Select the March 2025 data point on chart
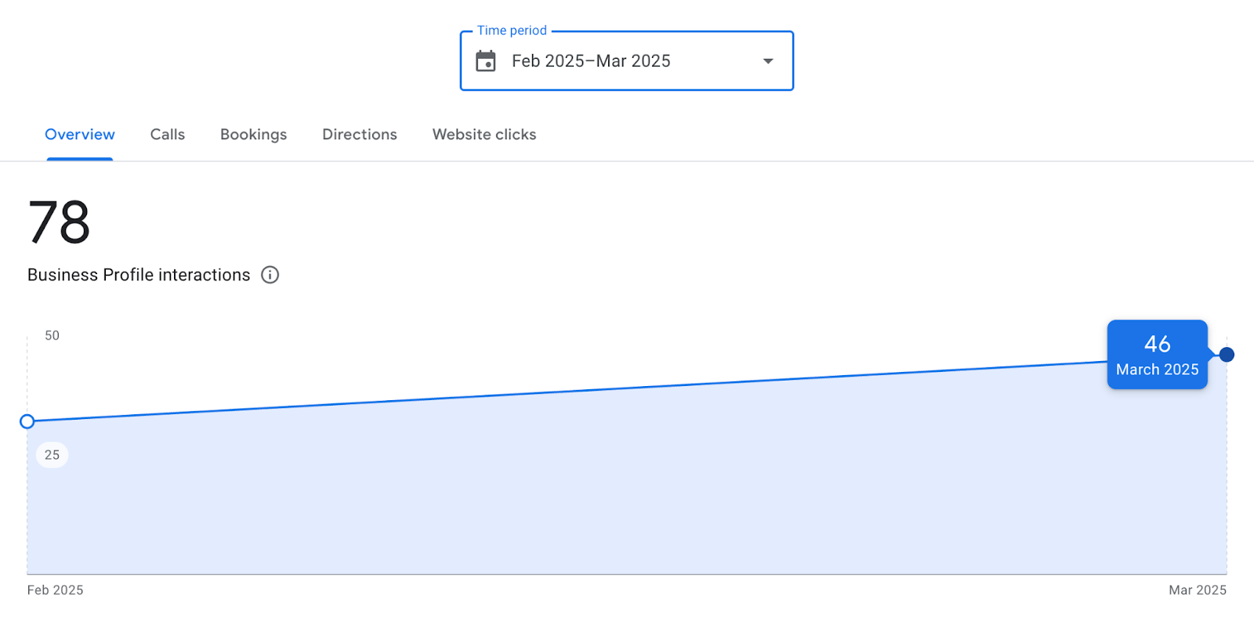Viewport: 1254px width, 621px height. coord(1227,355)
